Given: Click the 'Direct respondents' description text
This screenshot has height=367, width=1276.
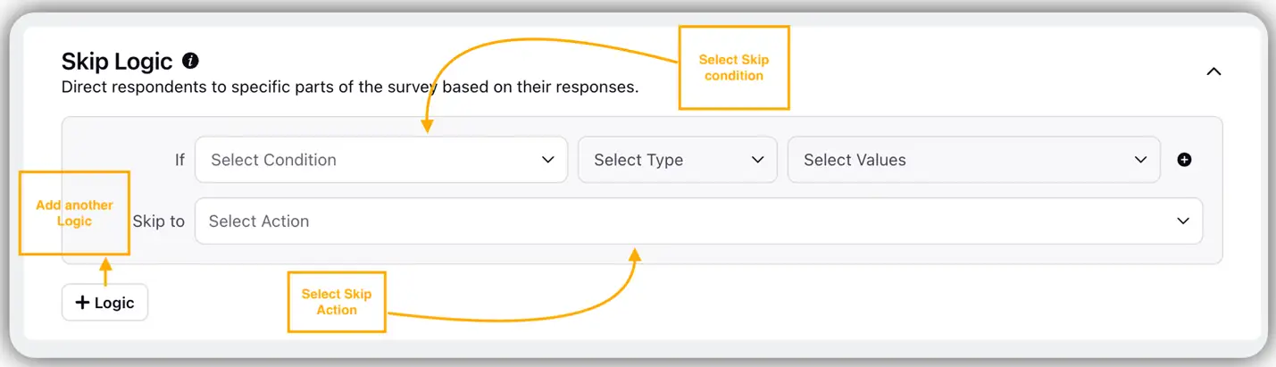Looking at the screenshot, I should pos(350,88).
